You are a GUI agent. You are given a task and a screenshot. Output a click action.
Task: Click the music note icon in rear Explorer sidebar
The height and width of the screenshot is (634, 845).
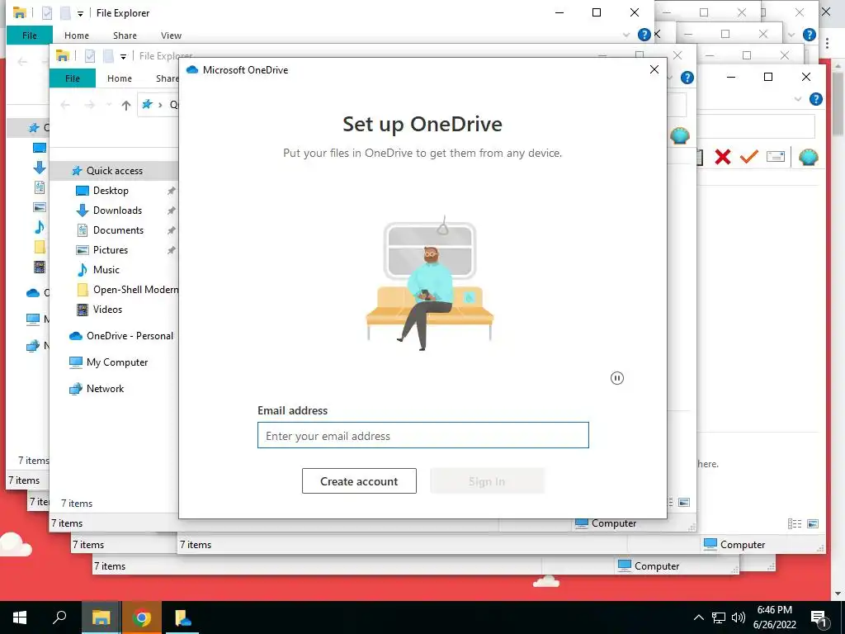click(x=40, y=227)
